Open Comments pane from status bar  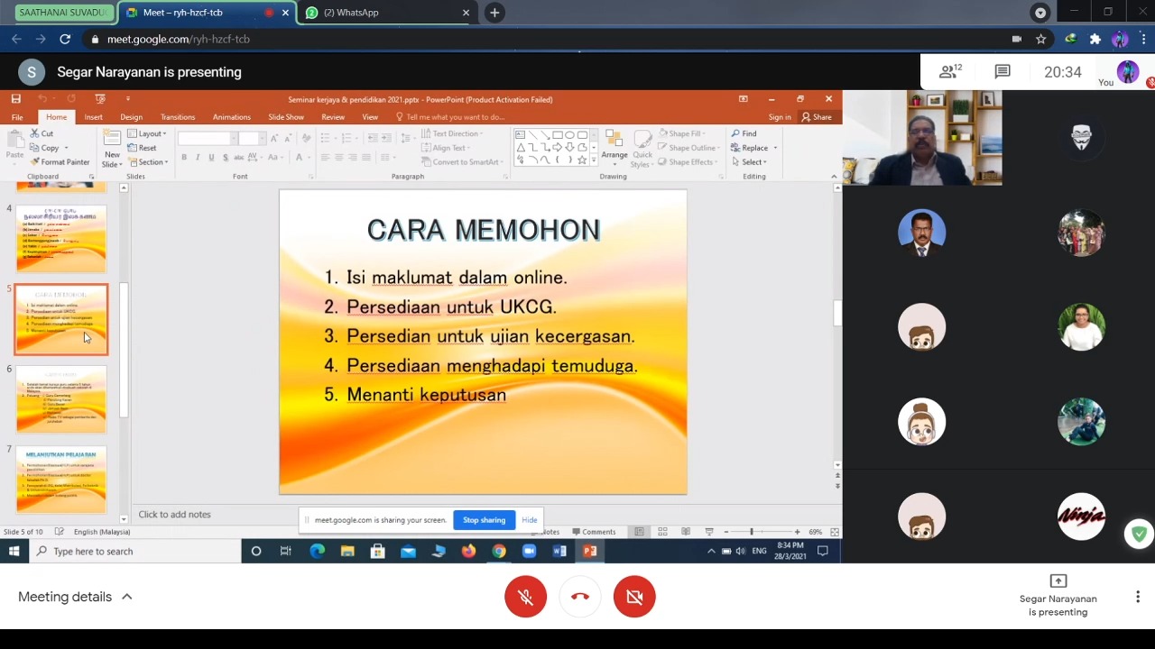tap(593, 532)
